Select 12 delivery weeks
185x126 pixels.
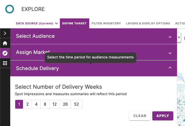pos(55,104)
